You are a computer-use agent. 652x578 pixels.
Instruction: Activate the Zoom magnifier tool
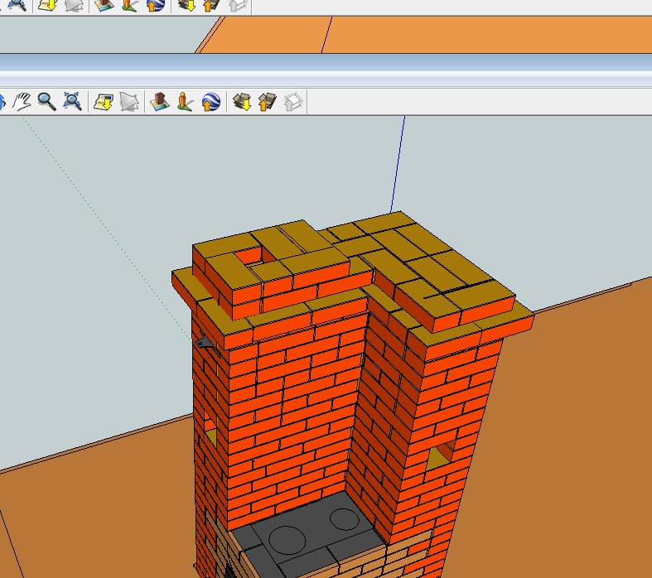click(46, 102)
